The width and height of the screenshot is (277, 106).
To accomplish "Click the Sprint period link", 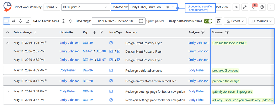I will pyautogui.click(x=155, y=21).
